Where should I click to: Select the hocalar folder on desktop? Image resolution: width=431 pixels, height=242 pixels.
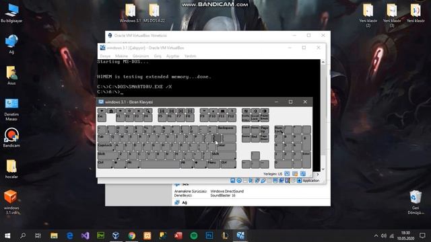[11, 169]
